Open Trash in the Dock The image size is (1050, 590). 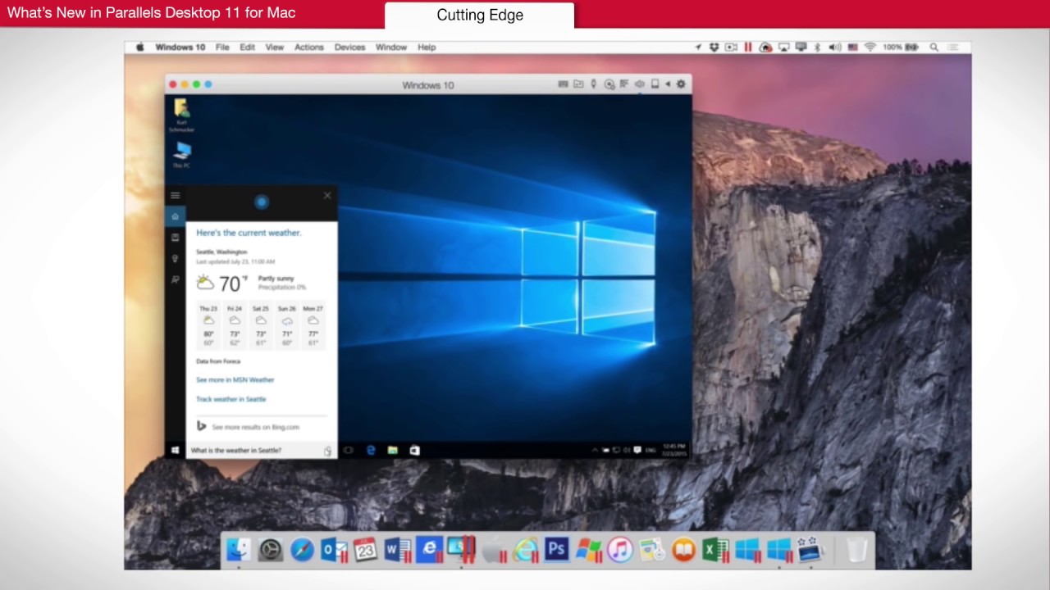point(856,550)
